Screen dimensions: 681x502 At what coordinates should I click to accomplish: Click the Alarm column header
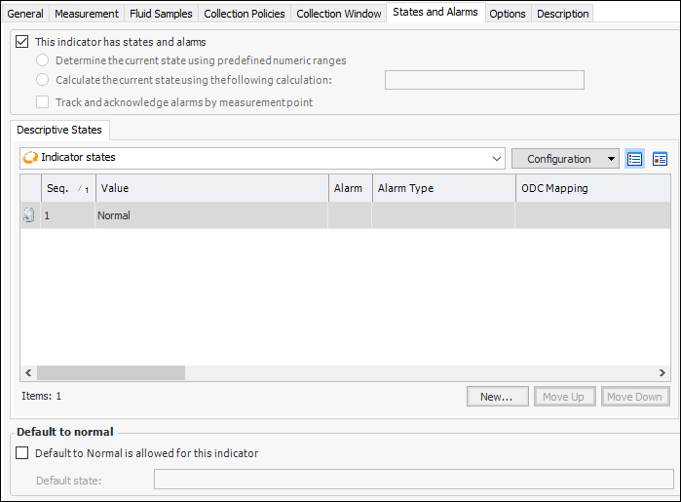[x=350, y=188]
